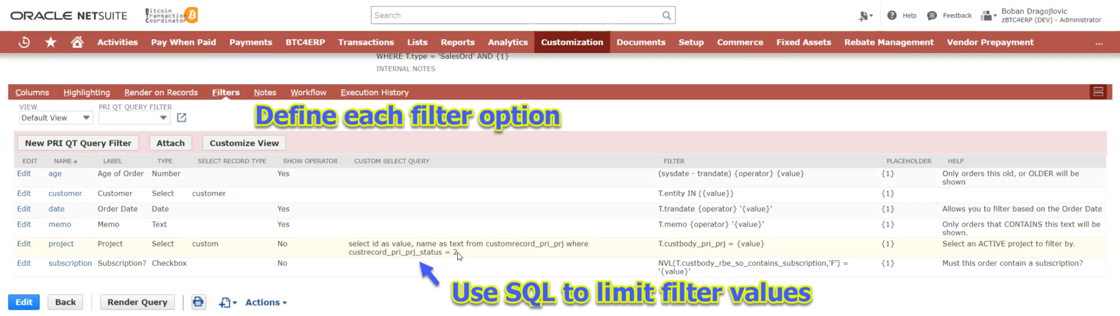This screenshot has height=316, width=1120.
Task: Click the Attach button
Action: click(x=171, y=143)
